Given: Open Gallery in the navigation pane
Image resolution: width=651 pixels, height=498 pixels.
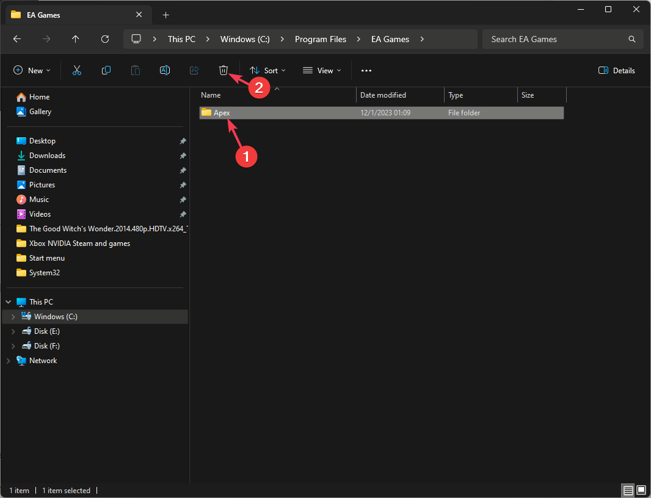Looking at the screenshot, I should point(40,112).
